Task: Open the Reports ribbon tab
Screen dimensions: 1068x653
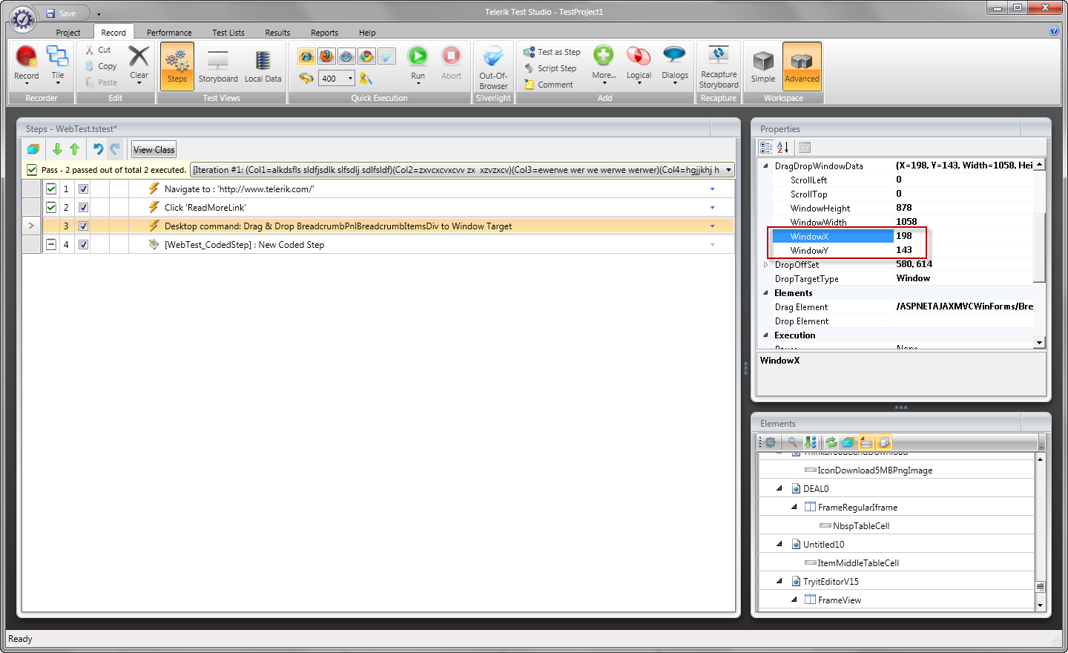Action: (x=324, y=33)
